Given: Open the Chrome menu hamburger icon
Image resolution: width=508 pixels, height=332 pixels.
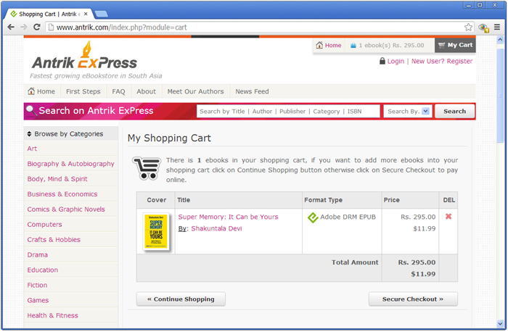Looking at the screenshot, I should coord(497,27).
